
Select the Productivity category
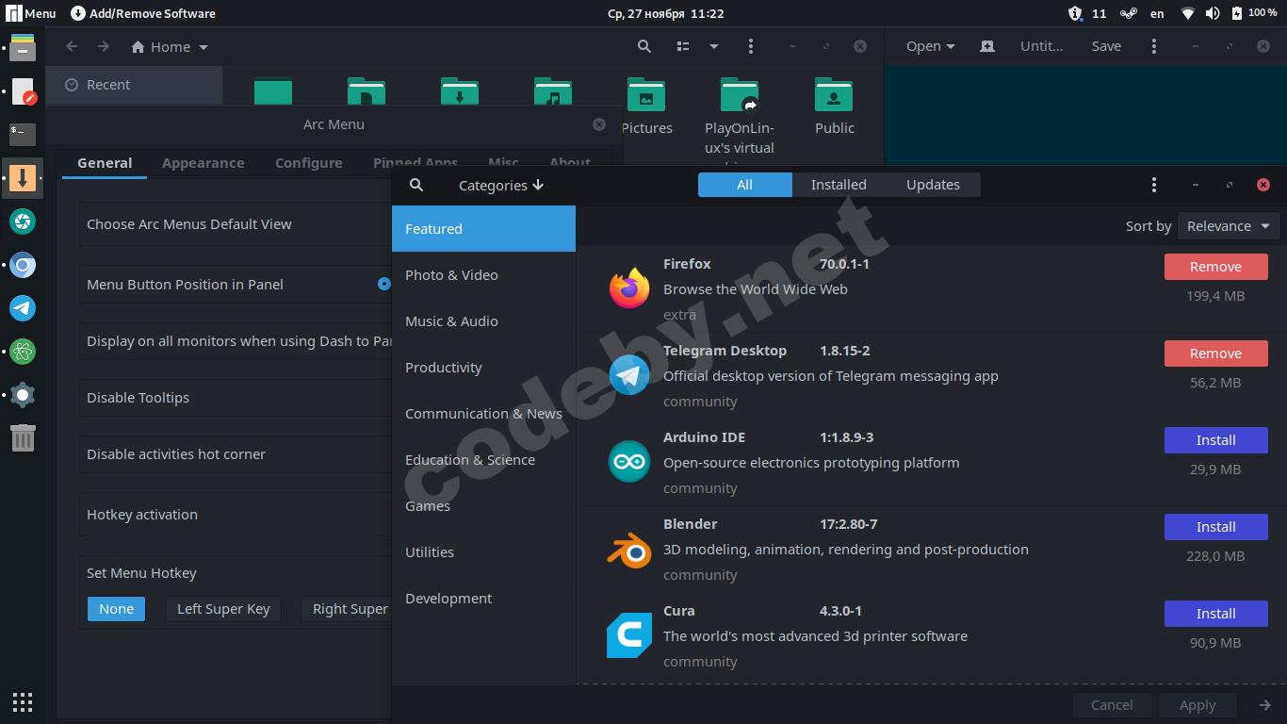click(x=483, y=368)
